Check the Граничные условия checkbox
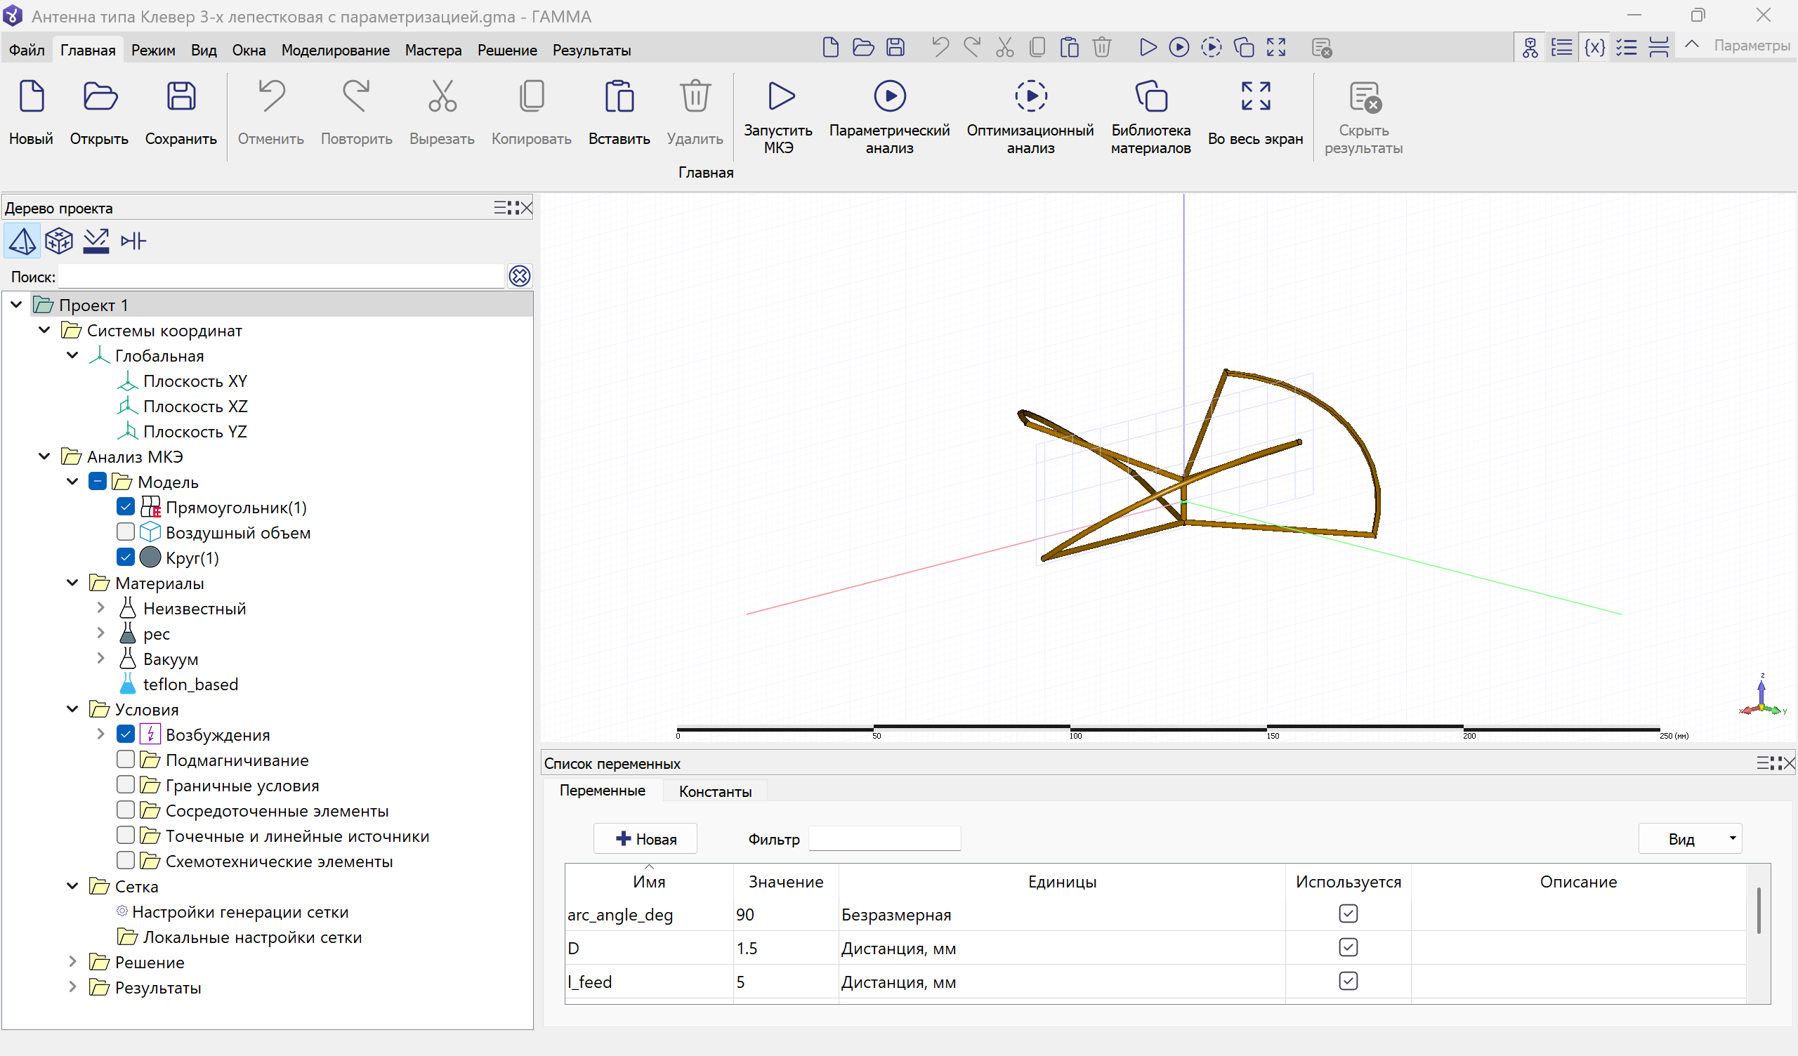 [x=126, y=785]
